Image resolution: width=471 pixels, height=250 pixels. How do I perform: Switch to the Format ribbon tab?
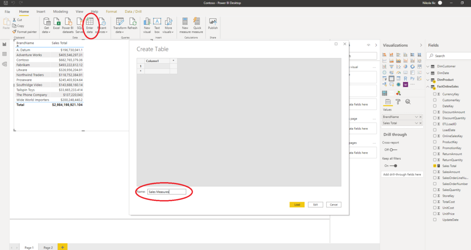click(111, 11)
